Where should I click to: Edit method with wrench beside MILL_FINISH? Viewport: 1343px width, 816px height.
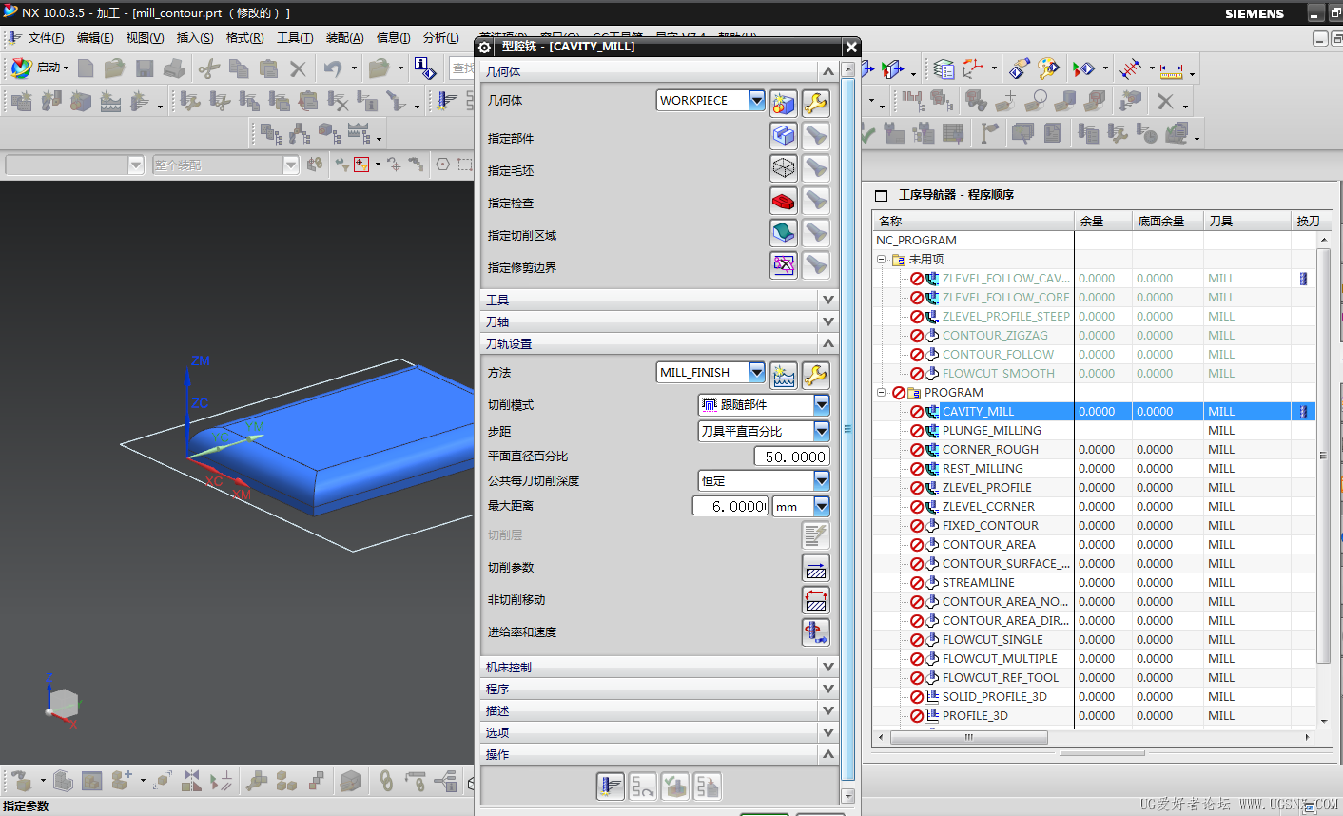(x=816, y=376)
